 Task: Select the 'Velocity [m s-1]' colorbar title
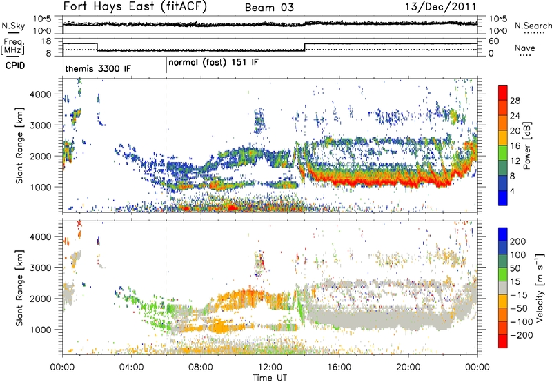[539, 288]
